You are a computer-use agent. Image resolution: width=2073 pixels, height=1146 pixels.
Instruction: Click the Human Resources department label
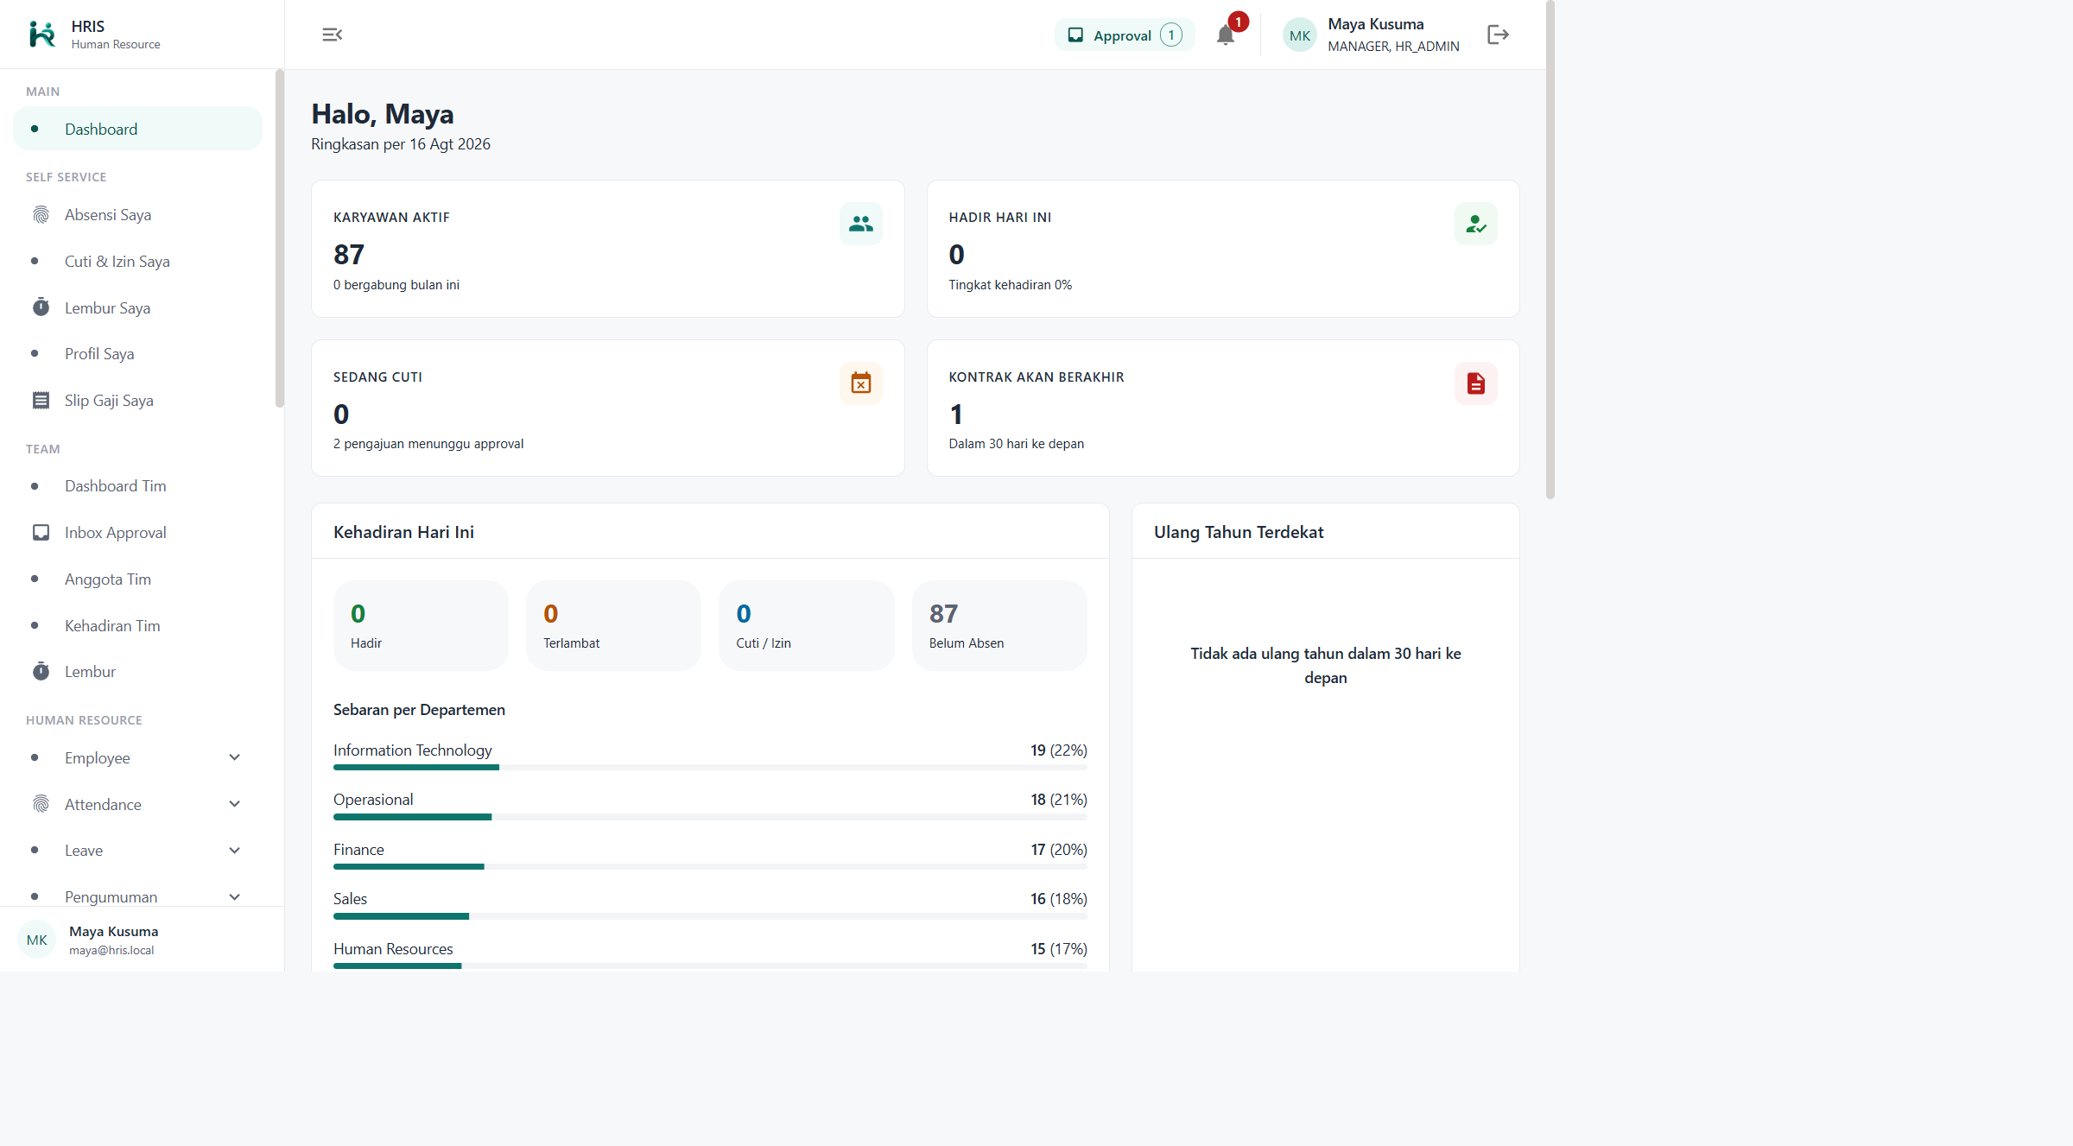pyautogui.click(x=393, y=949)
